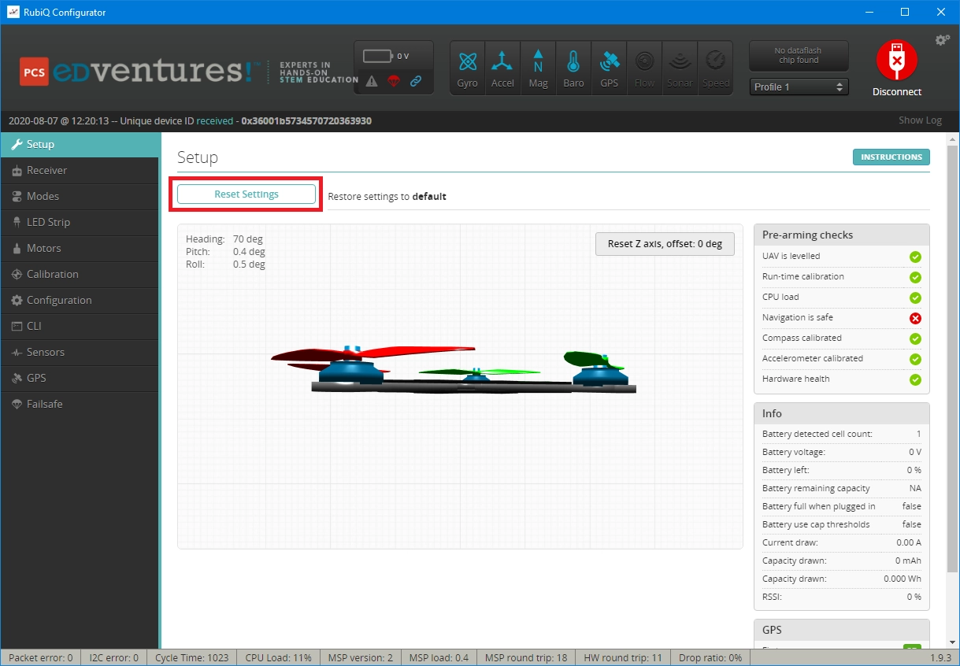Click Reset Z axis offset button
This screenshot has height=666, width=960.
(665, 244)
